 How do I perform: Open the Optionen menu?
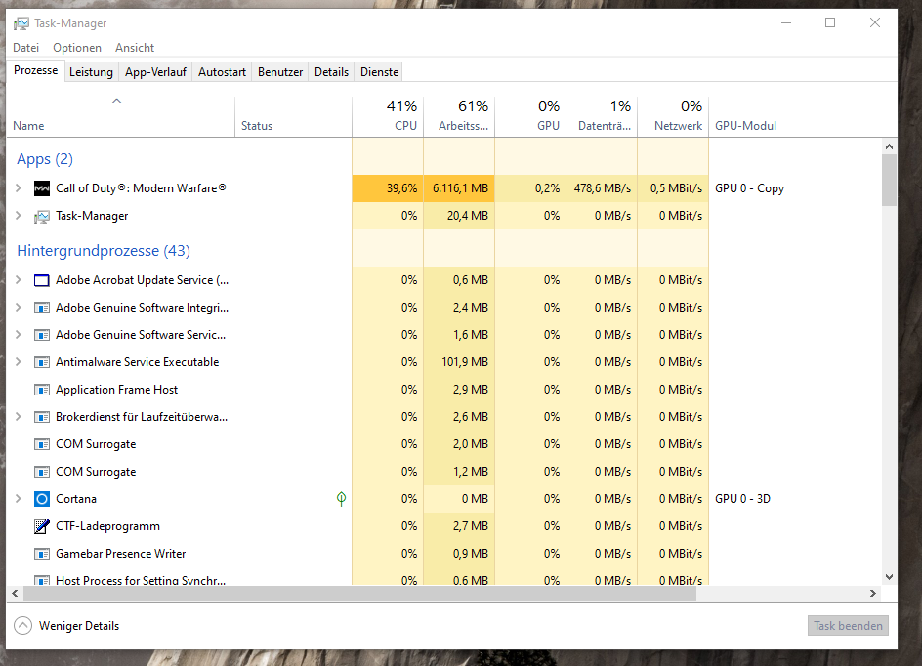click(77, 48)
